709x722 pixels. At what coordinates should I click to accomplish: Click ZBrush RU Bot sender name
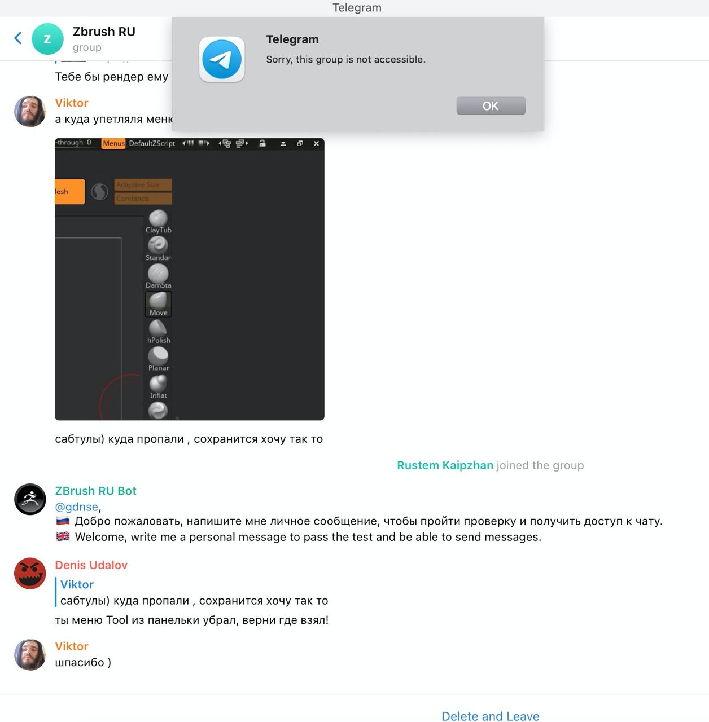point(95,491)
